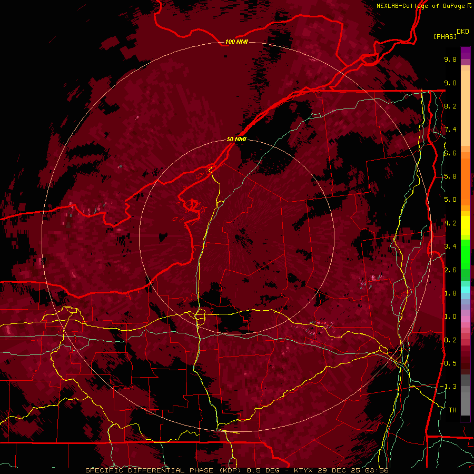
Task: Click the 3.4 scale value
Action: point(450,246)
